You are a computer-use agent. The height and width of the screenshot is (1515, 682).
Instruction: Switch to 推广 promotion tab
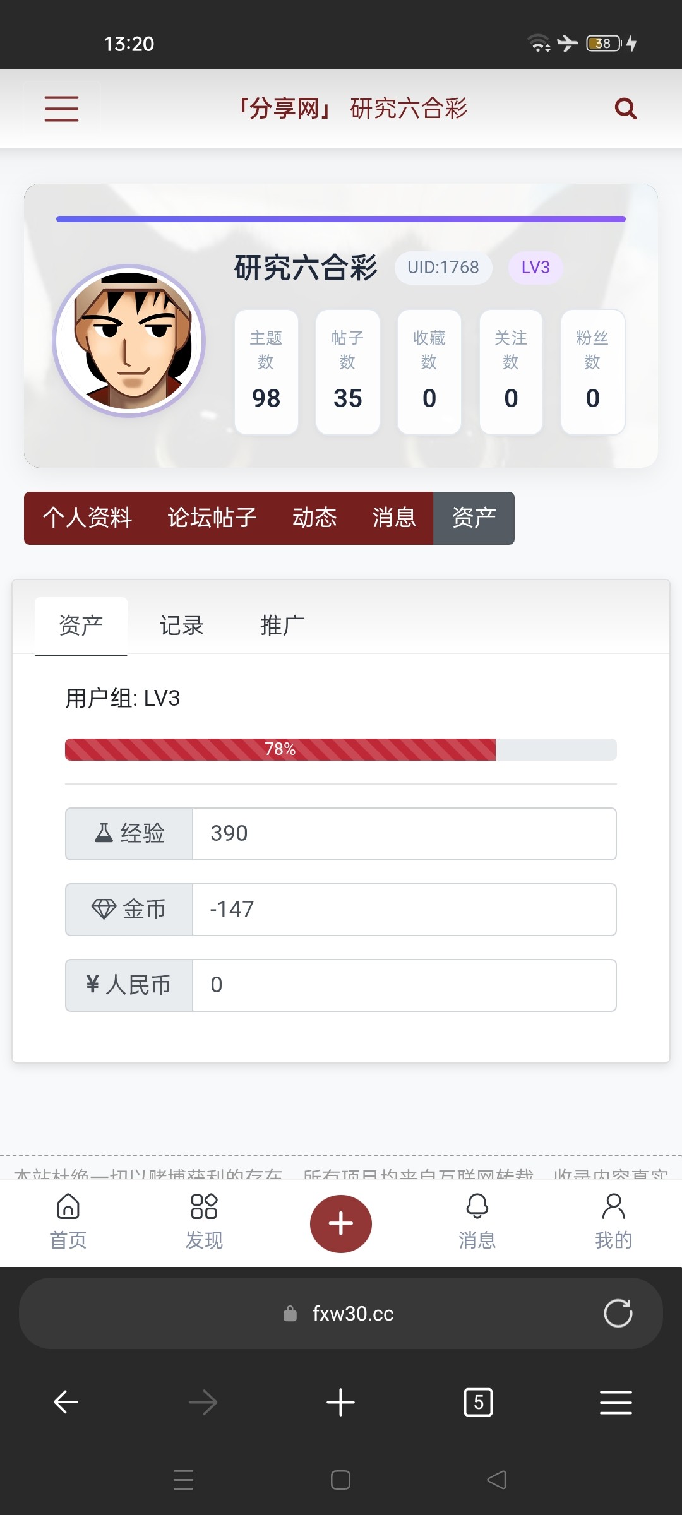pyautogui.click(x=282, y=626)
